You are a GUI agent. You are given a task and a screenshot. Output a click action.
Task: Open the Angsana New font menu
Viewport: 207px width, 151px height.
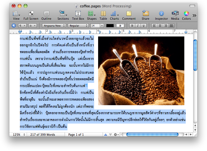pos(54,25)
